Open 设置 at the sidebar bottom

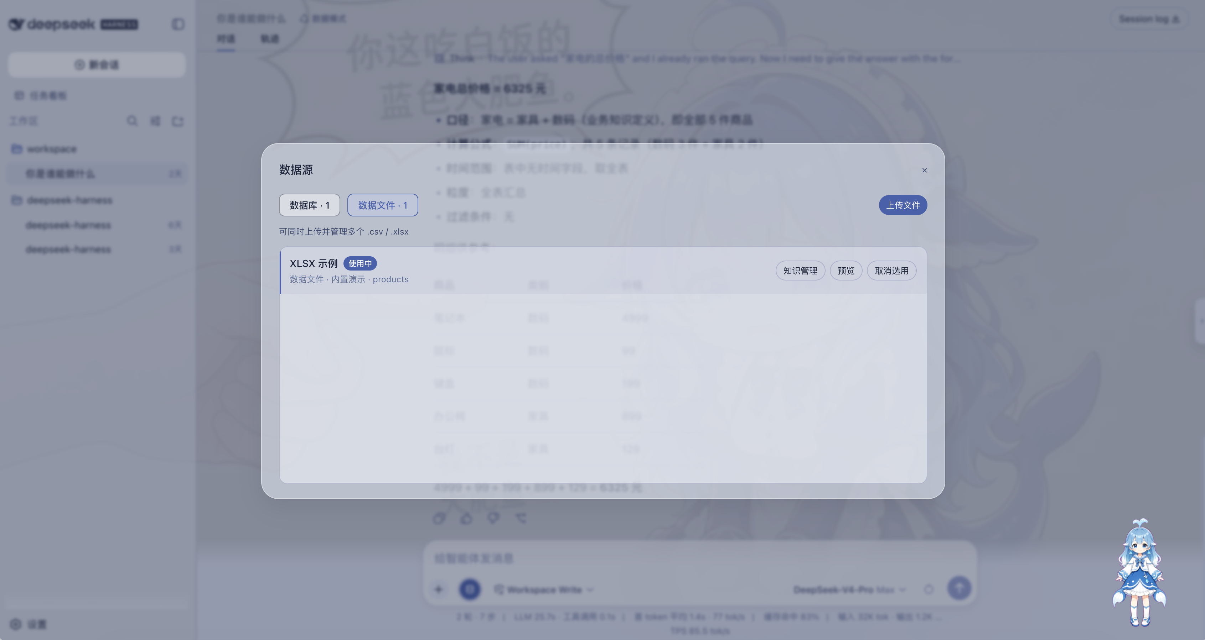click(x=29, y=625)
